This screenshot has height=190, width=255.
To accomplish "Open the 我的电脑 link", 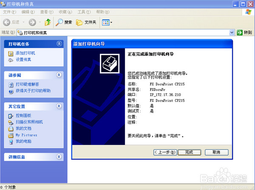I will [23, 141].
